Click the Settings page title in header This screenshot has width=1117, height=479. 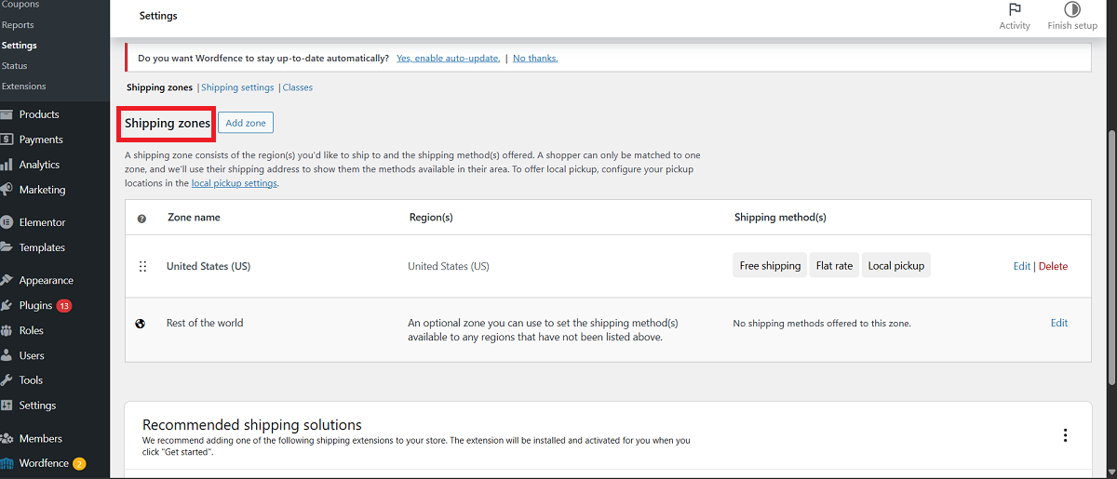[158, 16]
